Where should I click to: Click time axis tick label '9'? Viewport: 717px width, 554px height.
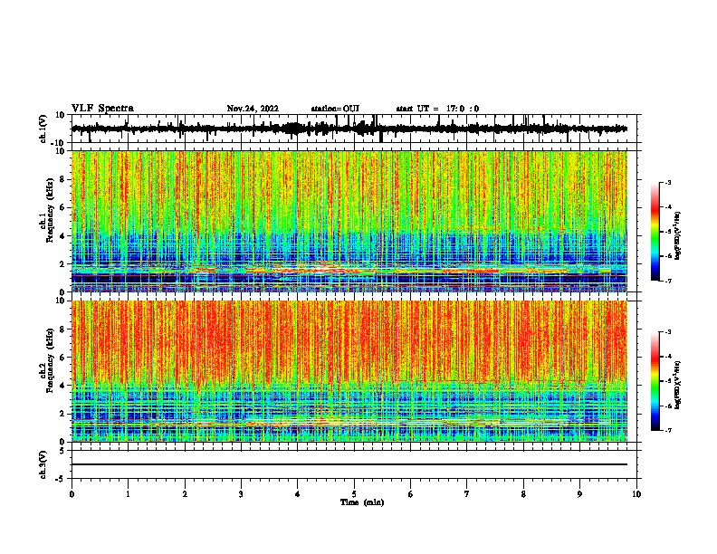(x=579, y=494)
